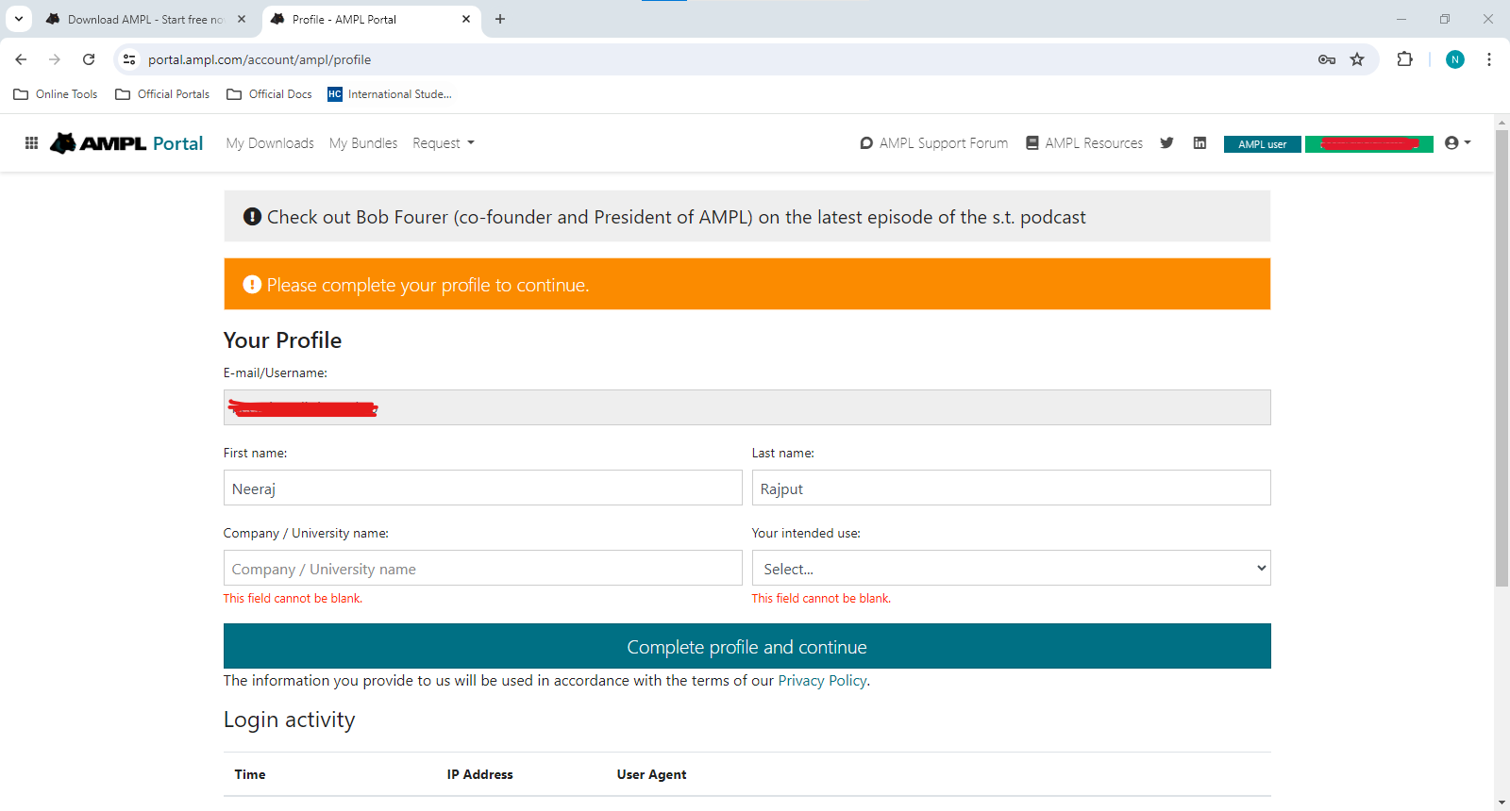Open AMPL Twitter page icon
Screen dimensions: 1510x811
point(1166,143)
